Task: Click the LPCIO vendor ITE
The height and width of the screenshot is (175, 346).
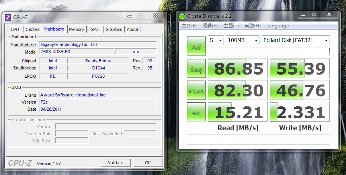Action: (53, 76)
